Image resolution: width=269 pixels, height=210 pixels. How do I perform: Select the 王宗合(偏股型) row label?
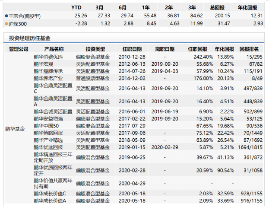click(25, 16)
